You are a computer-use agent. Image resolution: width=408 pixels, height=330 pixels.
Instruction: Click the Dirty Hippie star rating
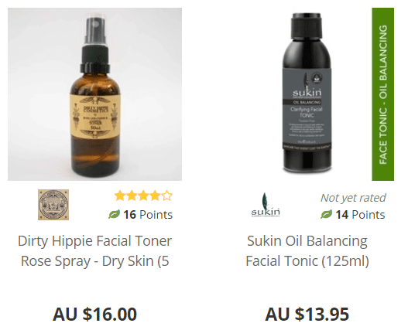coord(143,196)
